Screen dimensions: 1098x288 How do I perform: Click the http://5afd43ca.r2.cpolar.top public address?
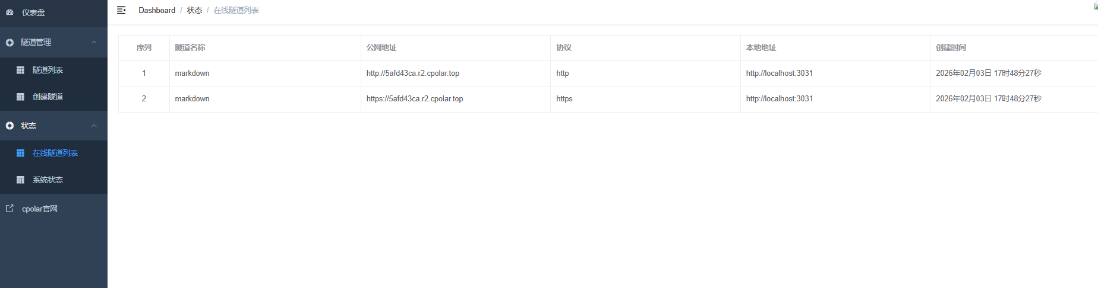tap(413, 73)
